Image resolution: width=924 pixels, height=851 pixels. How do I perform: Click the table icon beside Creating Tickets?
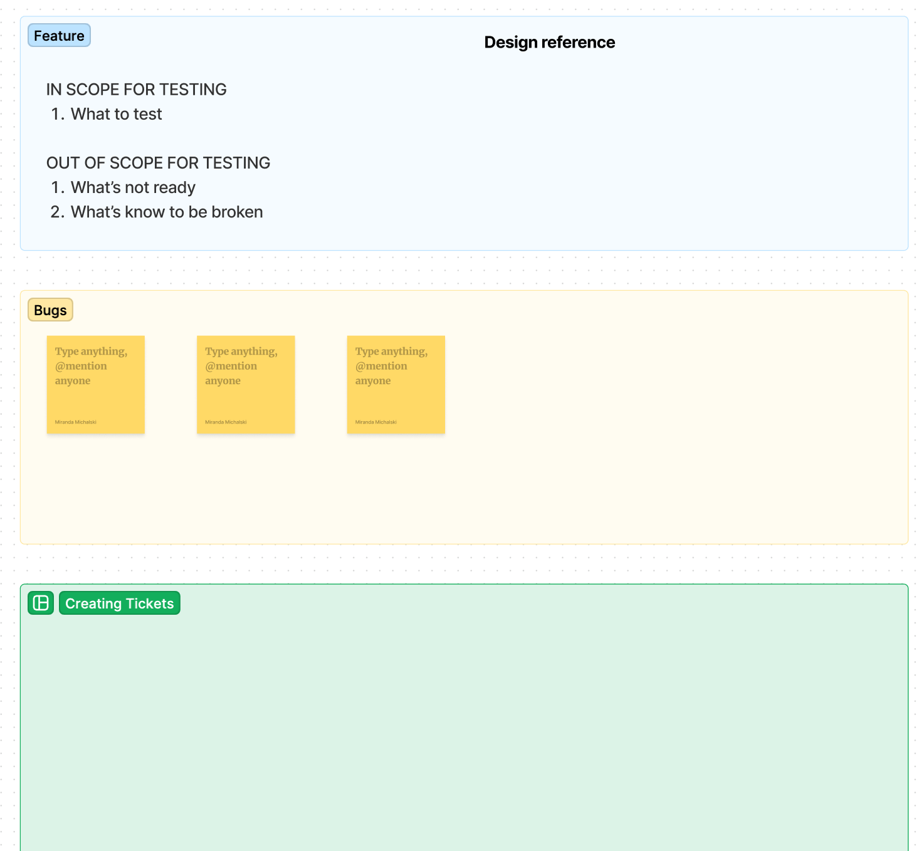(x=41, y=603)
